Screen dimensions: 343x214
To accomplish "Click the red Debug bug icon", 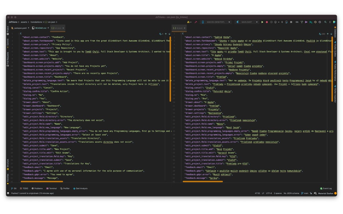I will point(267,22).
